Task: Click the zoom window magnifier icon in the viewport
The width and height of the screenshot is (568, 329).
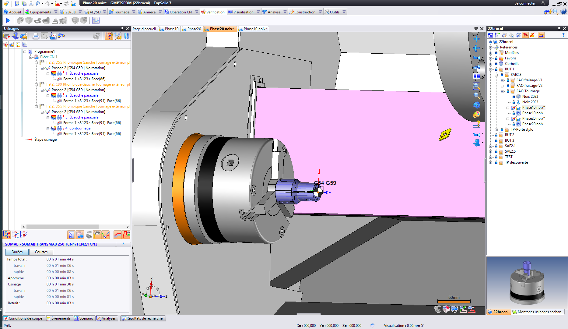Action: pos(476,86)
